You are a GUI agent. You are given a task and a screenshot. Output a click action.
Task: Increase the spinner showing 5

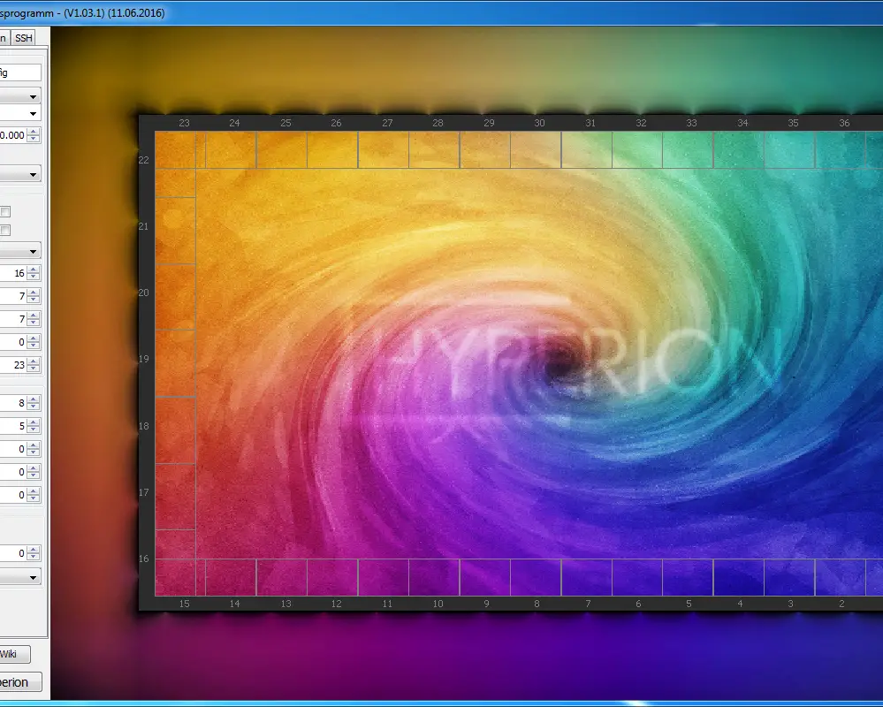click(34, 422)
